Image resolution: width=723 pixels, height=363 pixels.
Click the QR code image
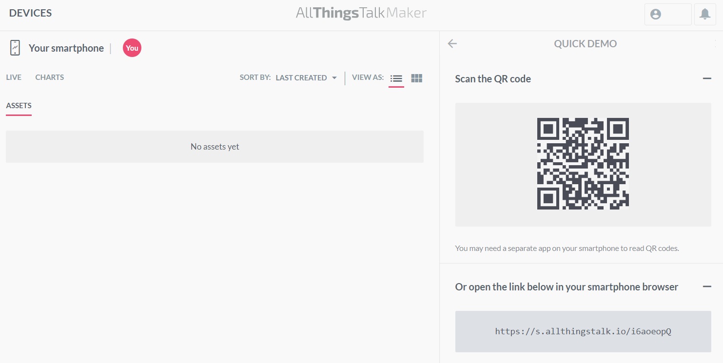click(x=583, y=164)
